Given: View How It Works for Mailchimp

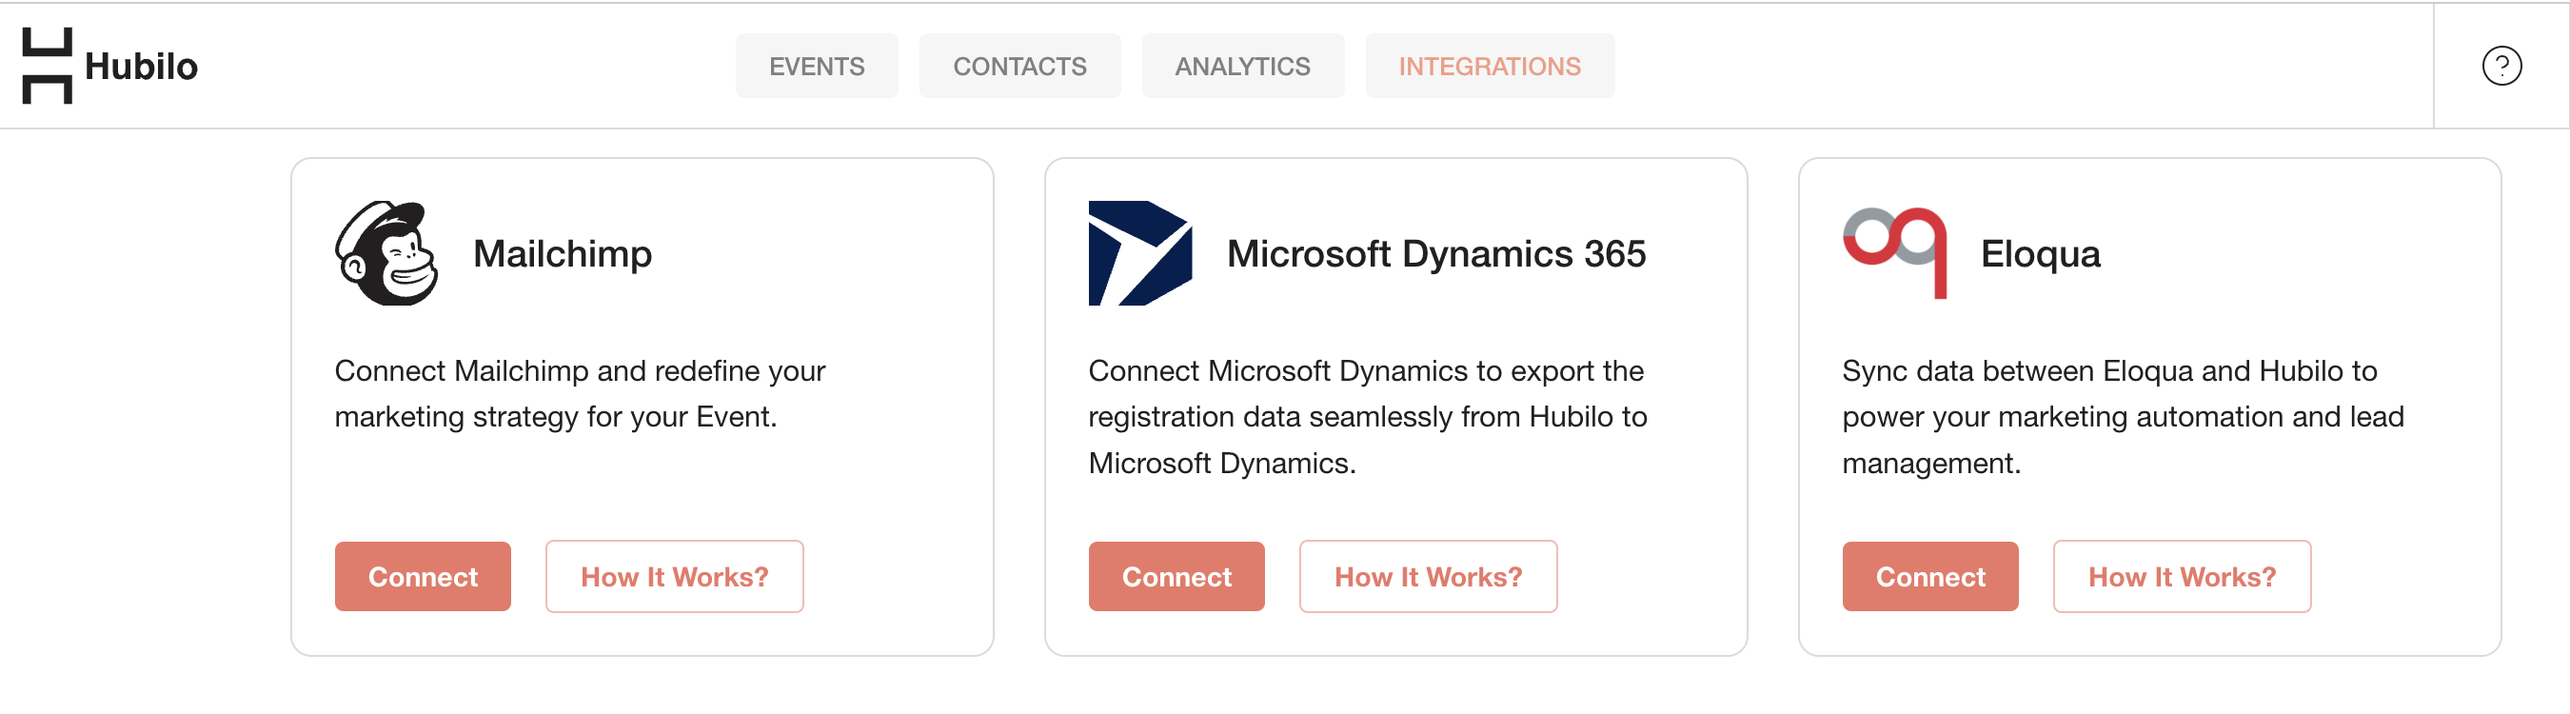Looking at the screenshot, I should point(675,576).
